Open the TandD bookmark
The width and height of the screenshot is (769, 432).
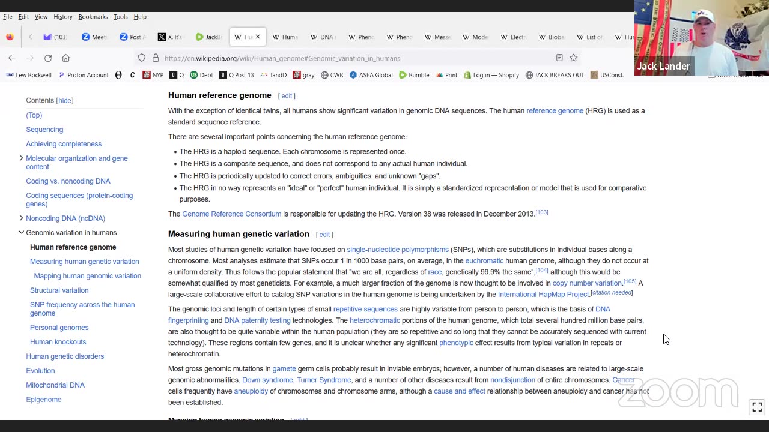273,75
